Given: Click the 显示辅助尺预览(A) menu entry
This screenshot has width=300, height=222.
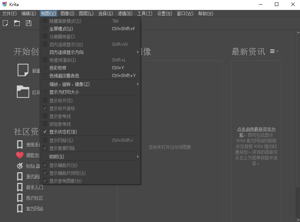Looking at the screenshot, I should [90, 173].
